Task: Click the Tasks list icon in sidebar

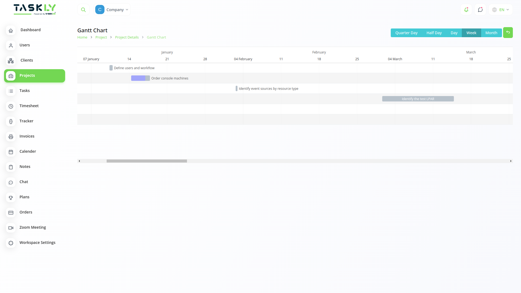Action: point(11,91)
